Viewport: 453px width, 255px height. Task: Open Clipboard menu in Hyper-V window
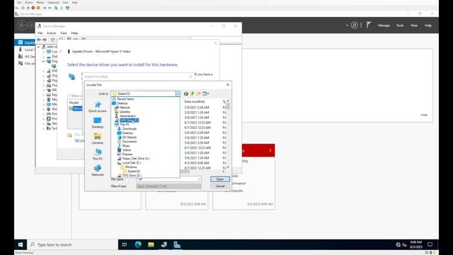[x=53, y=2]
